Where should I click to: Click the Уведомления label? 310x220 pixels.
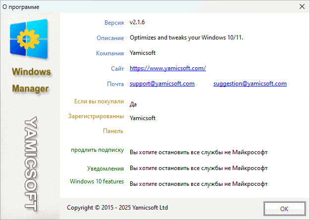[x=105, y=169]
